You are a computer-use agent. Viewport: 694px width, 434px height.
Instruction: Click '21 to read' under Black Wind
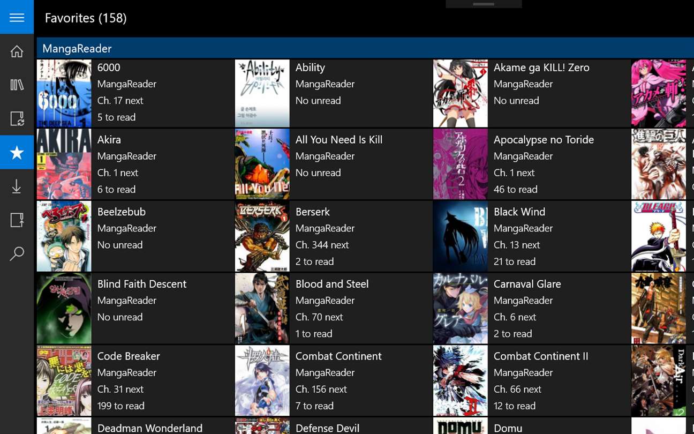click(x=515, y=261)
